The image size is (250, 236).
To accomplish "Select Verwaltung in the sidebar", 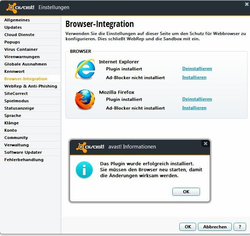I will (30, 145).
